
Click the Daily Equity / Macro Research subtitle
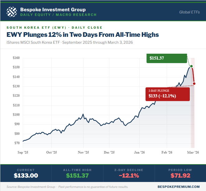click(58, 15)
